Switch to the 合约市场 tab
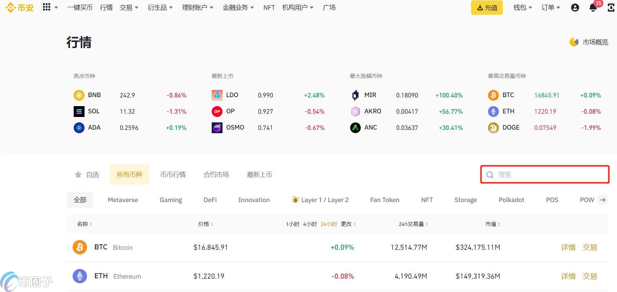This screenshot has height=292, width=617. point(216,175)
